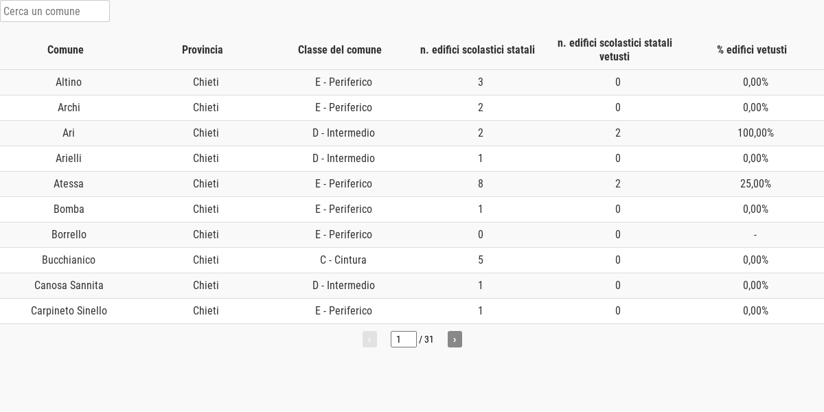
Task: Sort by the Comune column header
Action: coord(65,49)
